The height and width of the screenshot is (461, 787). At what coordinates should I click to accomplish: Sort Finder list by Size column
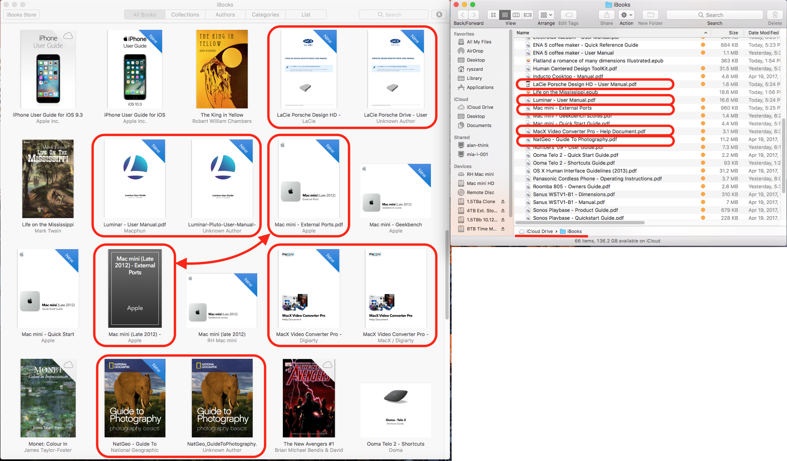tap(727, 33)
